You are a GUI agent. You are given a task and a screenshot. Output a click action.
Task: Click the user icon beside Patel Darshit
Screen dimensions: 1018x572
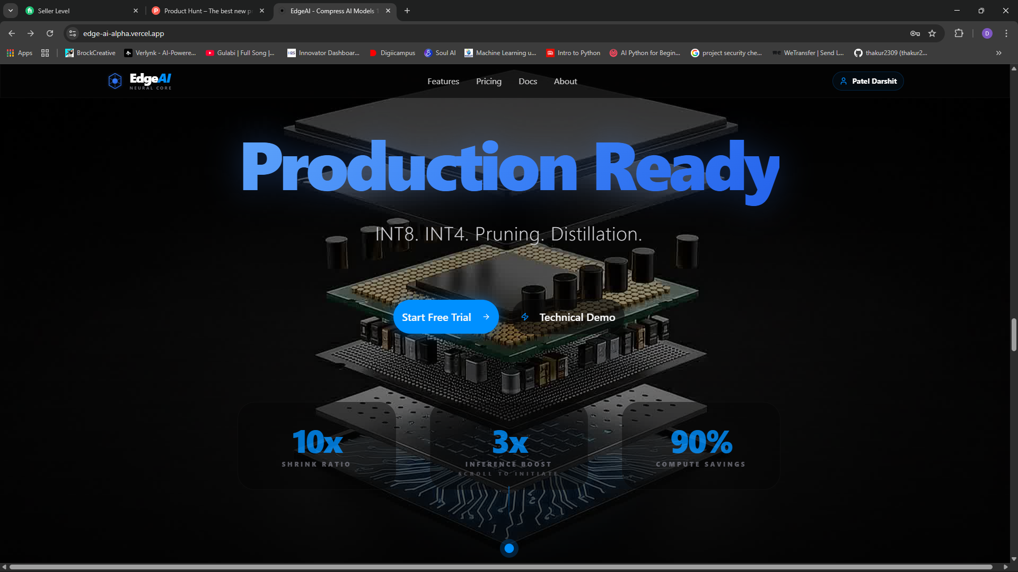[x=844, y=81]
